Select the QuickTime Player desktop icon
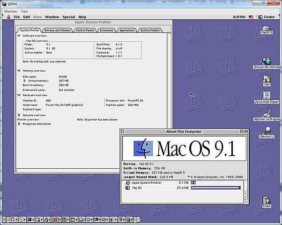The height and width of the screenshot is (225, 282). point(267,98)
